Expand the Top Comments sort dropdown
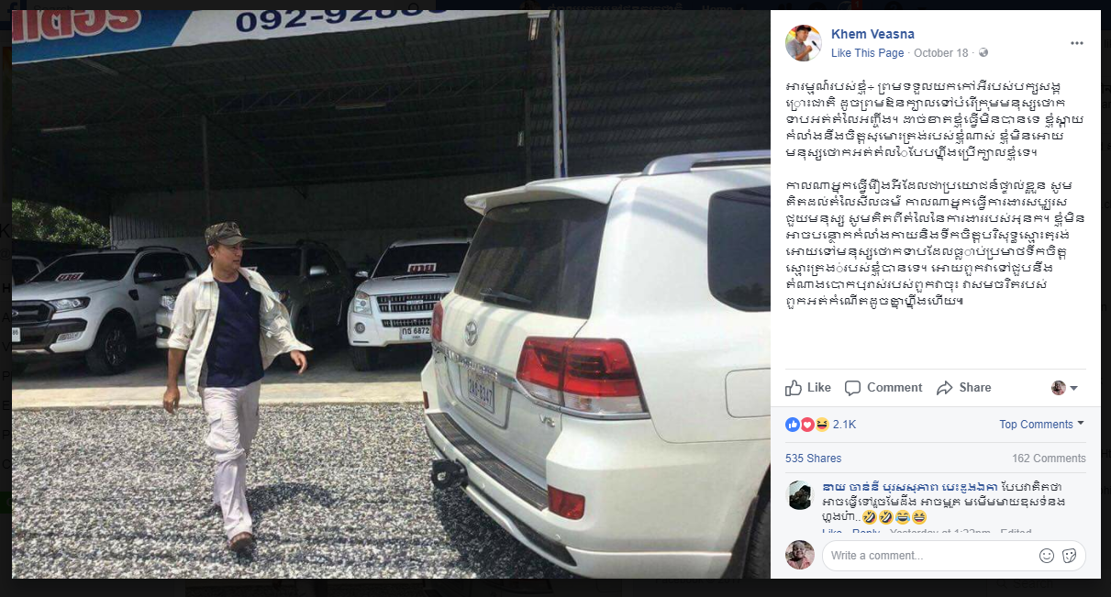 (1042, 425)
